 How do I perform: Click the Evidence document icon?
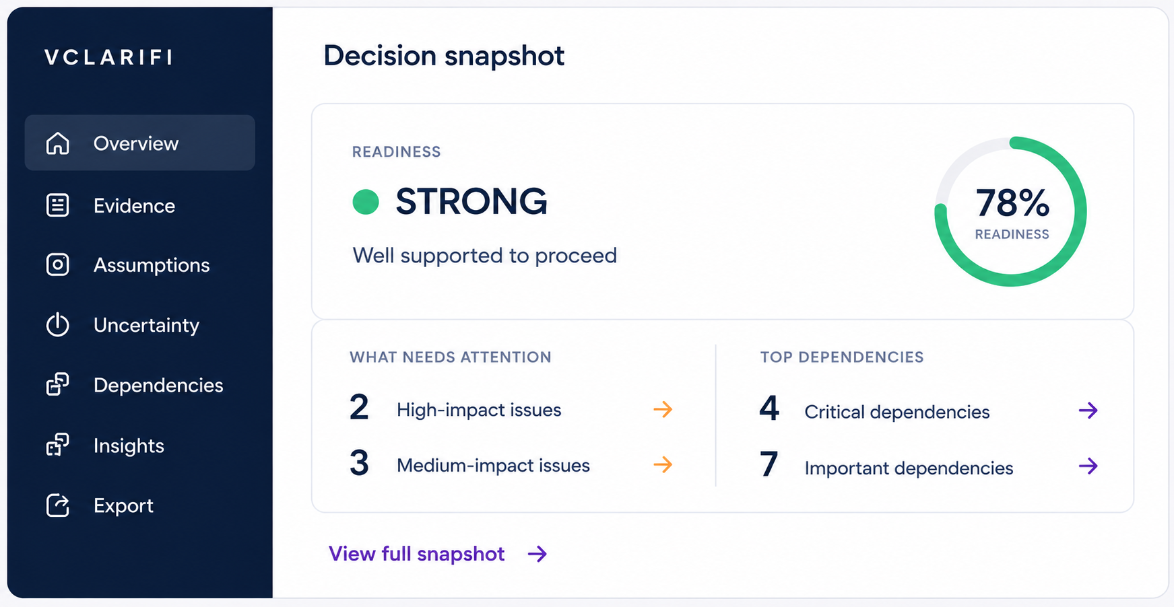pyautogui.click(x=58, y=205)
